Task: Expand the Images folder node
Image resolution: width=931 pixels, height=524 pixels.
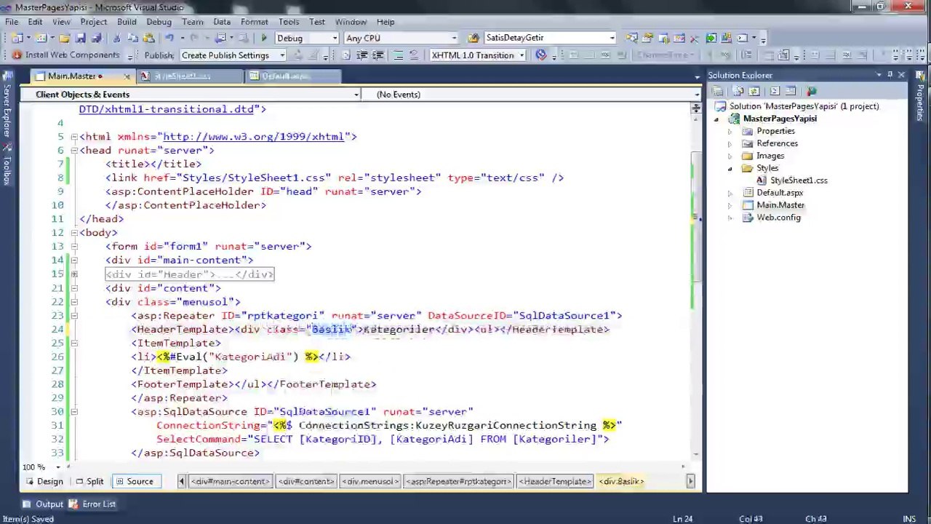Action: pyautogui.click(x=730, y=156)
